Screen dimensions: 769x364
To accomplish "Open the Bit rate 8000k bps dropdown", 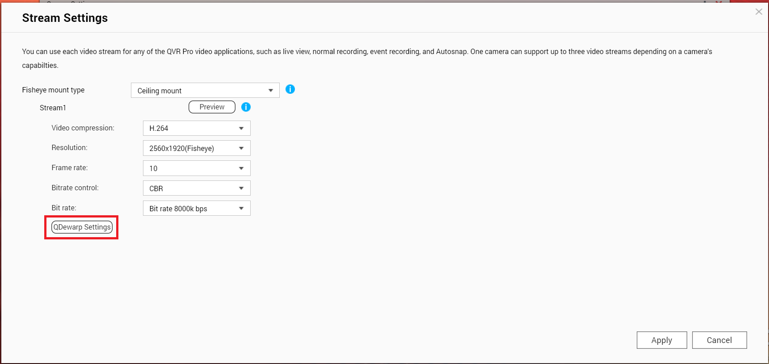I will (196, 209).
